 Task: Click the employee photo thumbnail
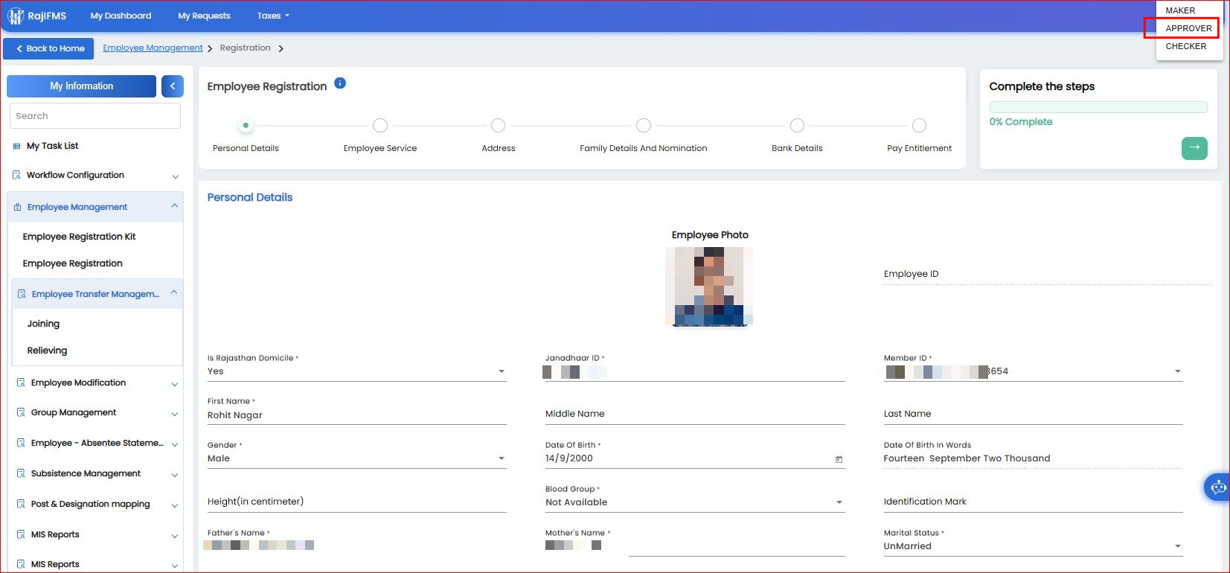pyautogui.click(x=709, y=286)
